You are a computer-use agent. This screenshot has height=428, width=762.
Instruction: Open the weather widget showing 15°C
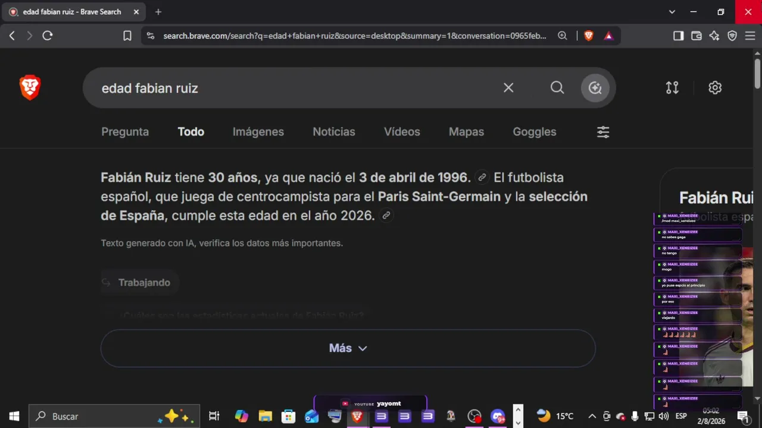pyautogui.click(x=555, y=416)
